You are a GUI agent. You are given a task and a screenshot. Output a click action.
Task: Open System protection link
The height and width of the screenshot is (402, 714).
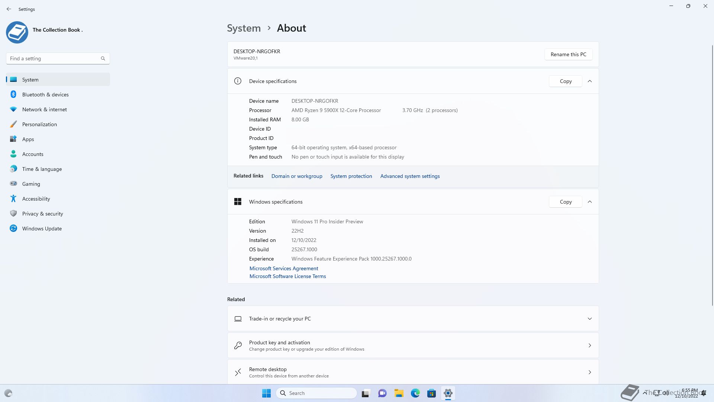click(351, 176)
